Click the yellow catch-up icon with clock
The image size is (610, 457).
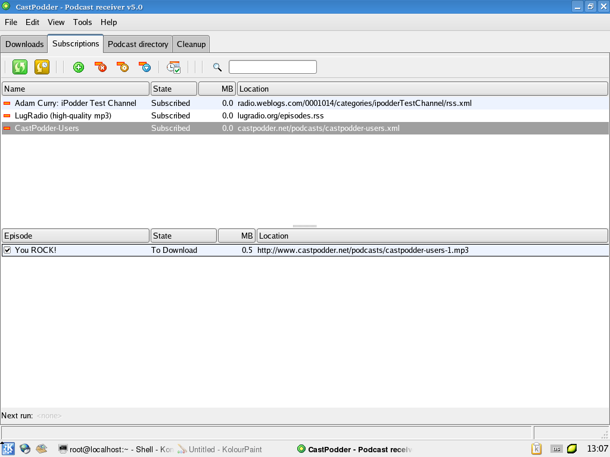pyautogui.click(x=42, y=67)
